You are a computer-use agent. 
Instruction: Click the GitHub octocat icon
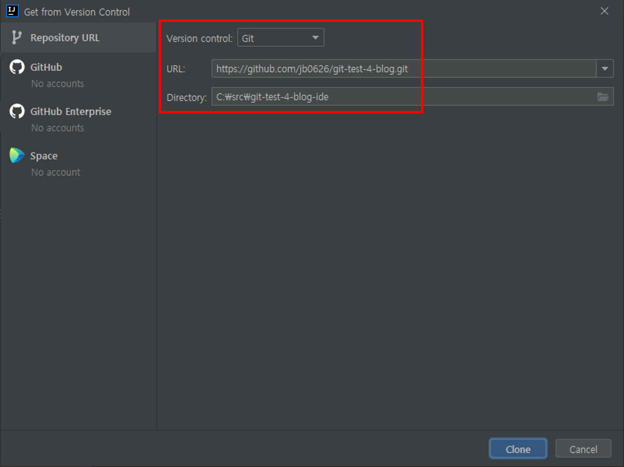point(17,67)
